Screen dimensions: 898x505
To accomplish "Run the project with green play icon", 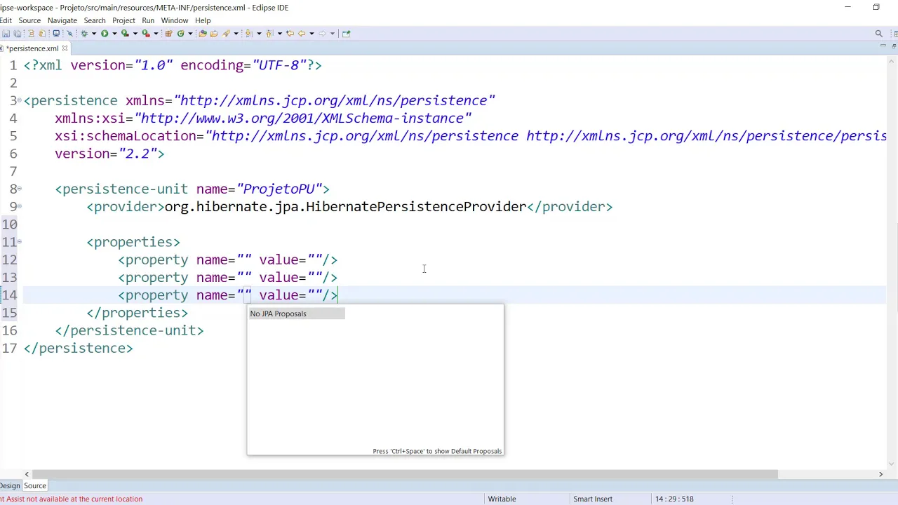I will point(104,33).
